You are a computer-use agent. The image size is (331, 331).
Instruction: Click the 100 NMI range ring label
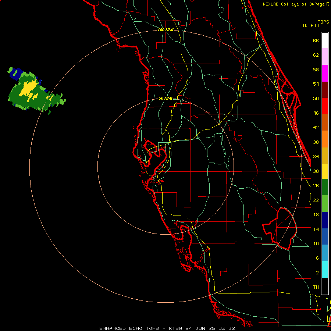pos(165,30)
